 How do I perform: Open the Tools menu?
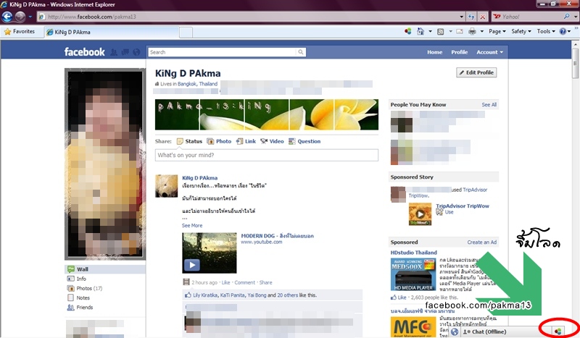pos(546,31)
